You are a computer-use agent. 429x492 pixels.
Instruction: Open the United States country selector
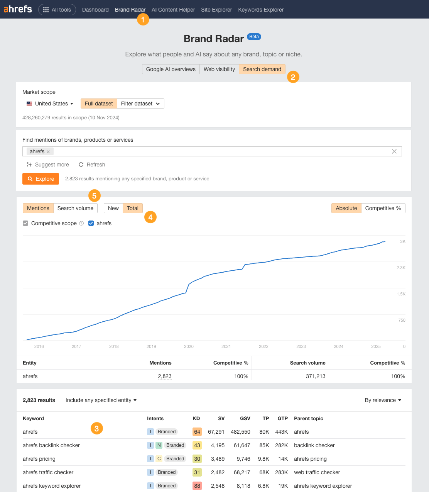tap(50, 103)
